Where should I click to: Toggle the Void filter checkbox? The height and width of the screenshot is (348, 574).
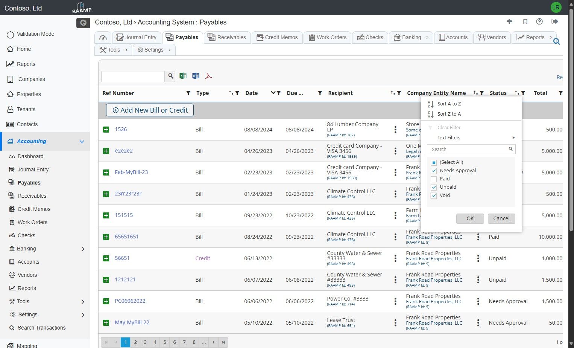434,195
